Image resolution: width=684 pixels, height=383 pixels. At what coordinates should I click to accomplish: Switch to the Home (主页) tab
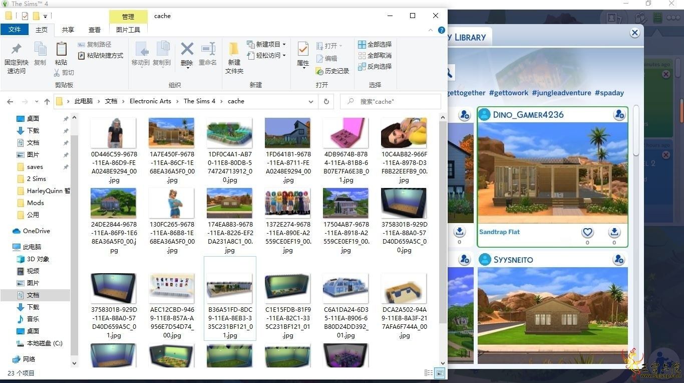pyautogui.click(x=42, y=30)
